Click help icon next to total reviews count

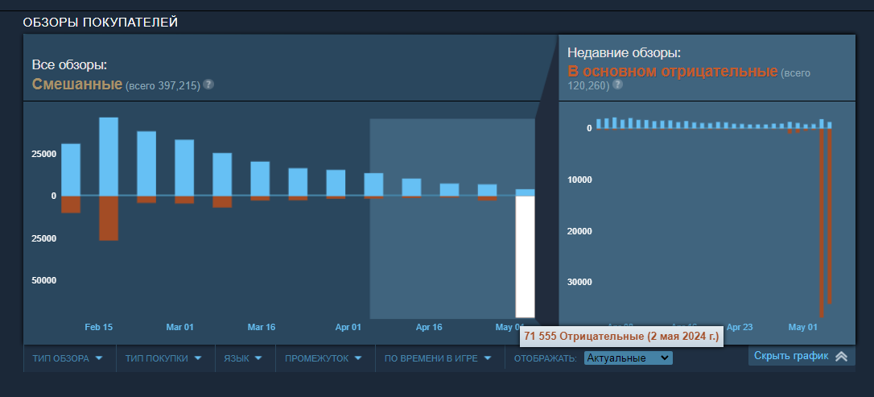(208, 84)
